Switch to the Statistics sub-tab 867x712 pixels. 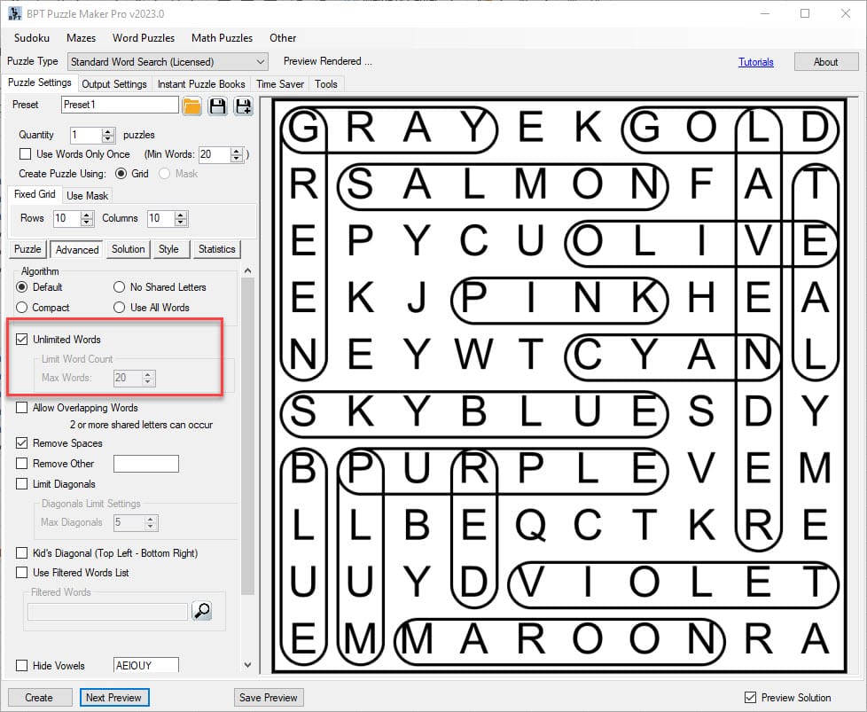tap(216, 249)
